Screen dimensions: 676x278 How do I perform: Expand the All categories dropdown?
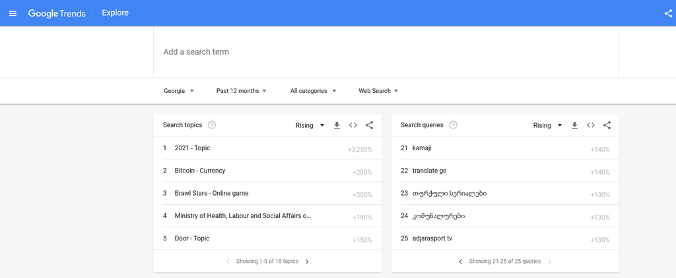pos(314,91)
